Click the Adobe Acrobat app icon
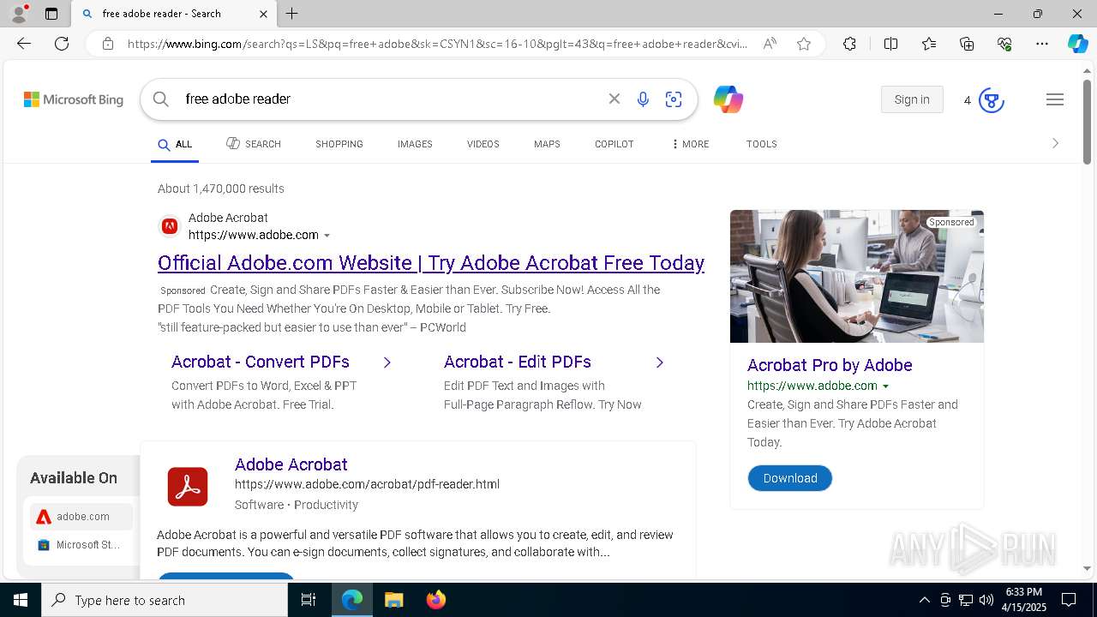 click(x=188, y=487)
